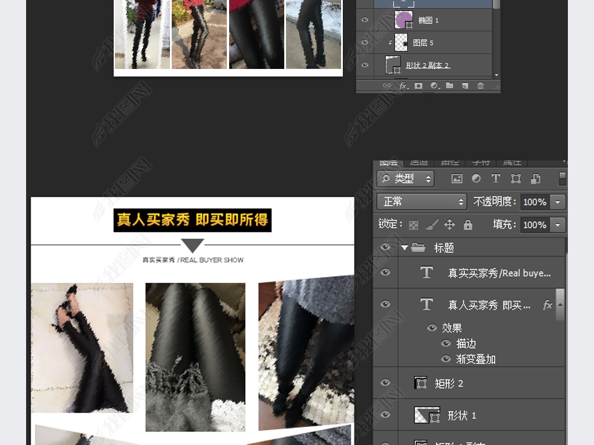Screen dimensions: 594x445
Task: Hide the 描边 stroke effect
Action: click(445, 344)
